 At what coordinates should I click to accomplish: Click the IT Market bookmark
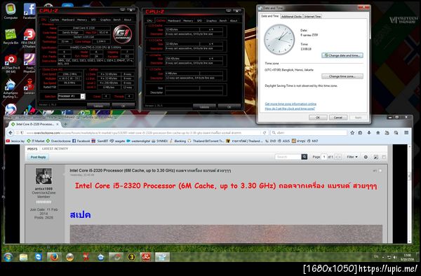pos(36,141)
